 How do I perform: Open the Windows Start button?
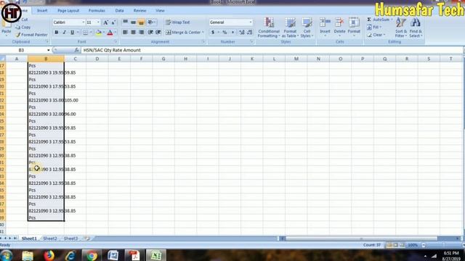coord(6,255)
